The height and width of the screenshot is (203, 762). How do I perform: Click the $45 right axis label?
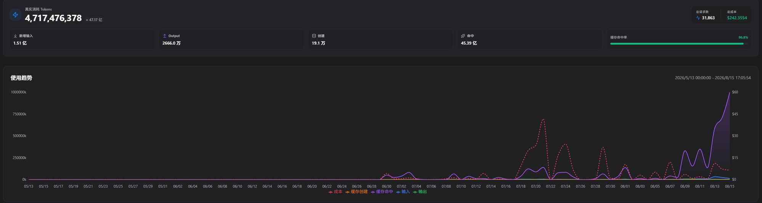click(735, 114)
